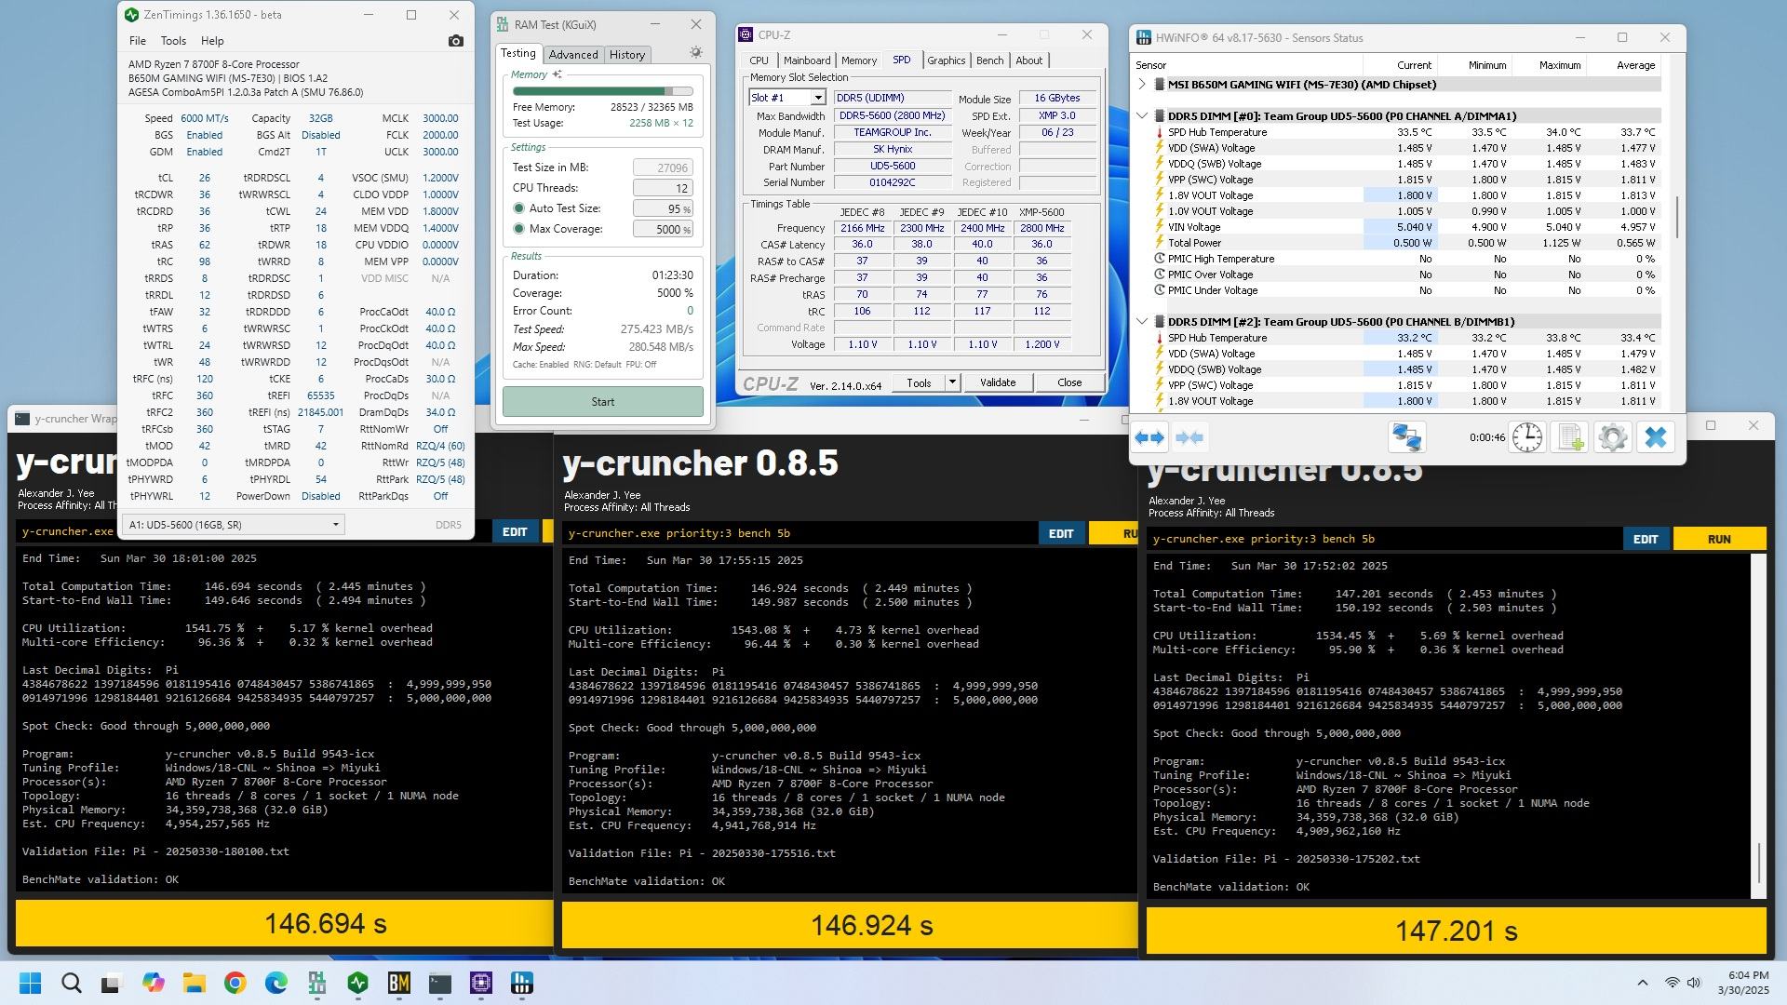
Task: Collapse the DDR5 DIMM [#0] sensor group
Action: click(1142, 116)
